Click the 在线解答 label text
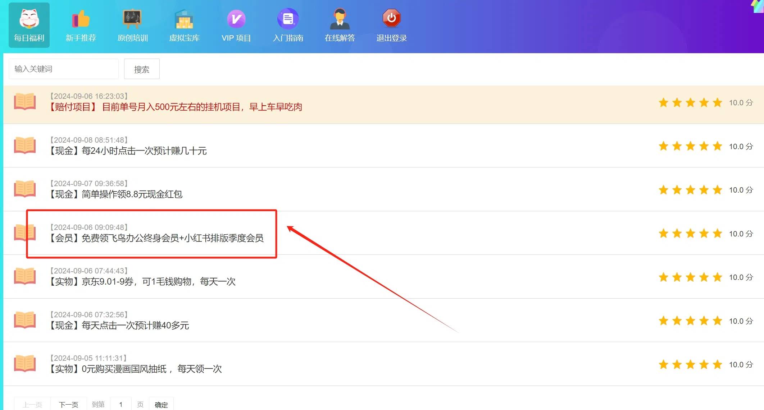The width and height of the screenshot is (764, 410). 340,38
